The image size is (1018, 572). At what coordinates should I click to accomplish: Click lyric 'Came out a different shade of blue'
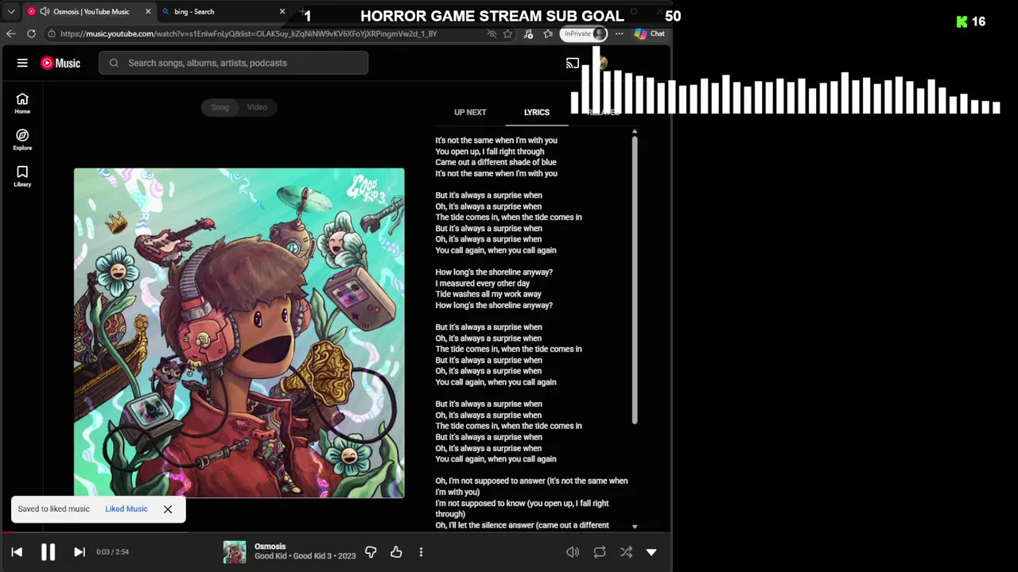coord(495,162)
